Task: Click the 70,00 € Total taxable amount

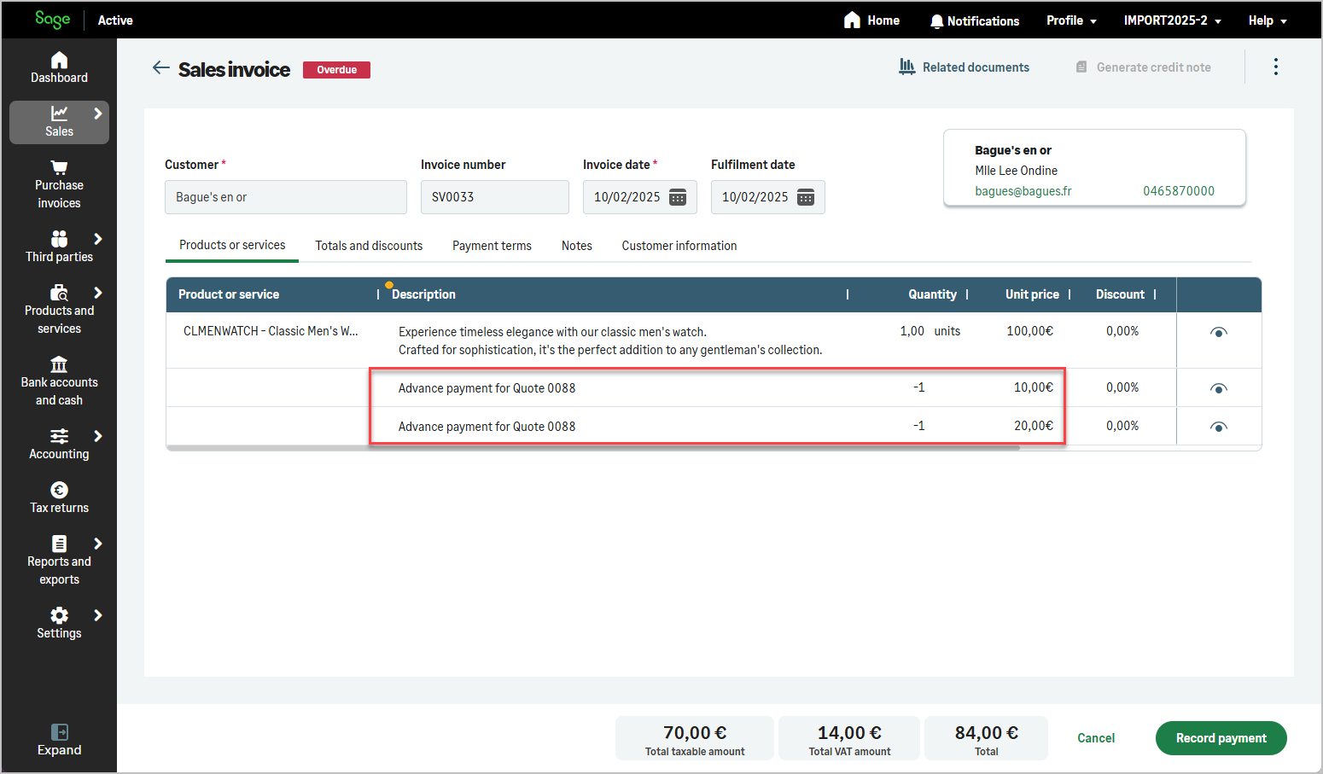Action: pyautogui.click(x=695, y=738)
